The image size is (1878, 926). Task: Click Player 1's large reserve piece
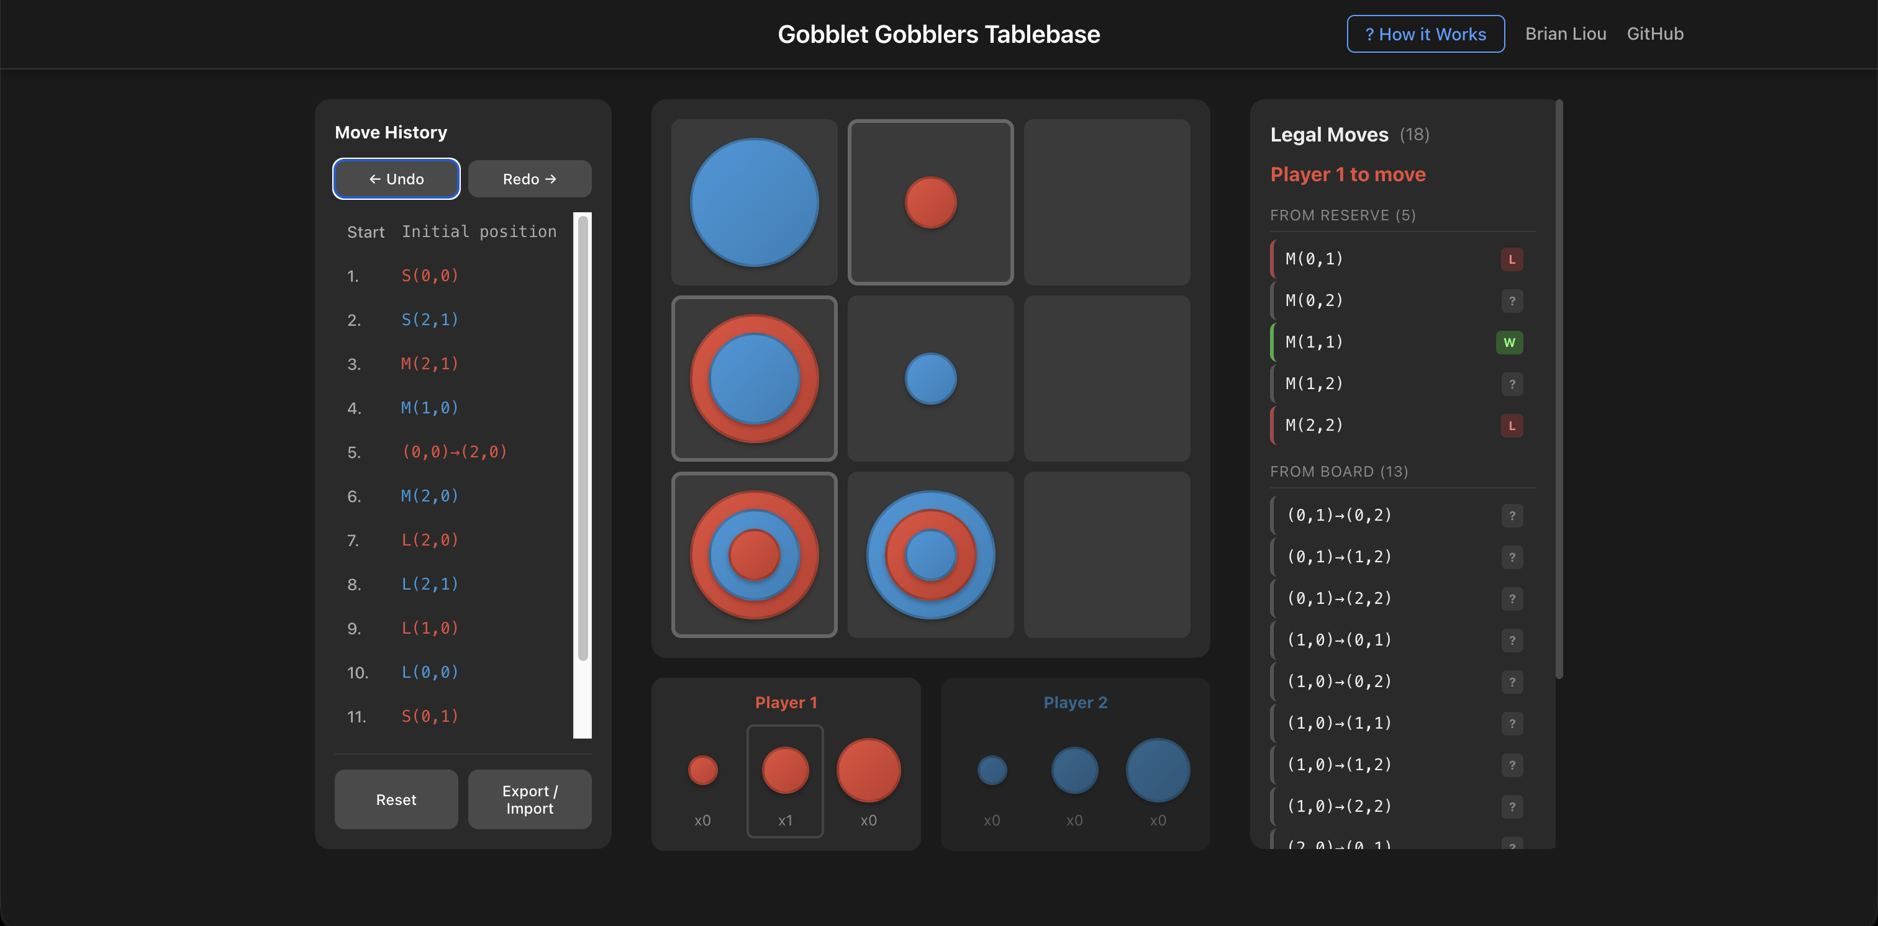pos(868,771)
